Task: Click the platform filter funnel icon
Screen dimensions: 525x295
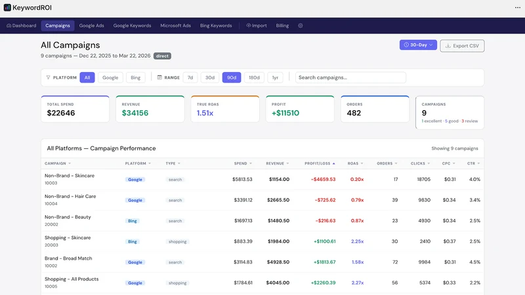Action: (x=48, y=77)
